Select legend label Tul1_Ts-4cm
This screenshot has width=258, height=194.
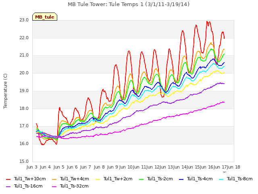(x=200, y=179)
